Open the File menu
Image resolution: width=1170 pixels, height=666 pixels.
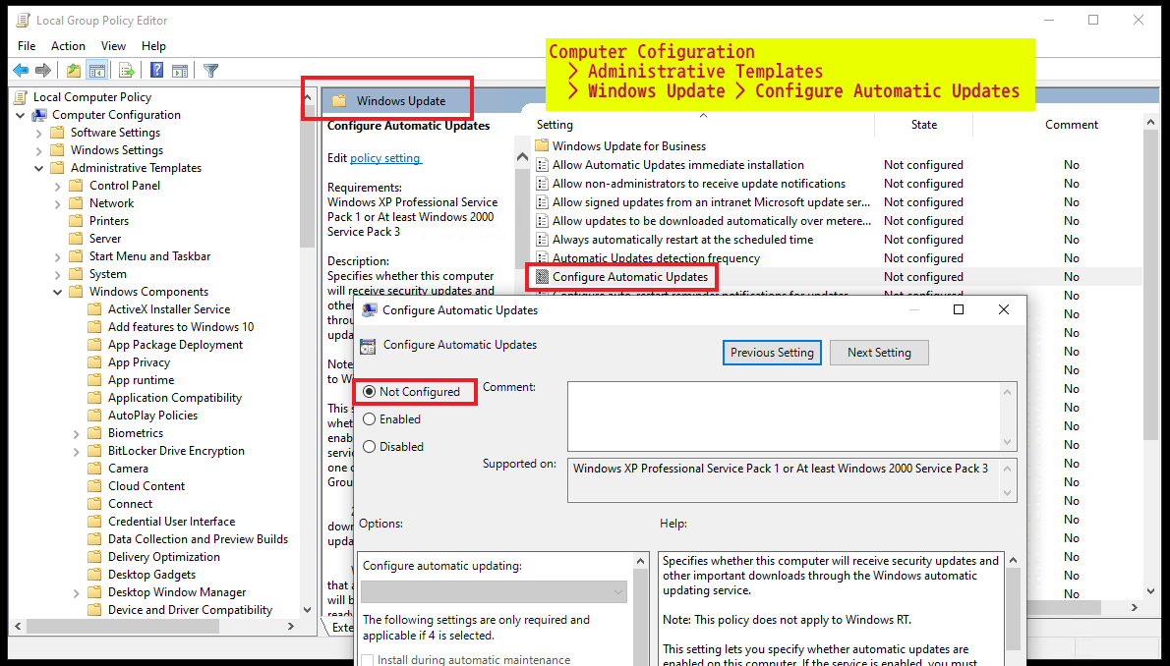(x=27, y=46)
